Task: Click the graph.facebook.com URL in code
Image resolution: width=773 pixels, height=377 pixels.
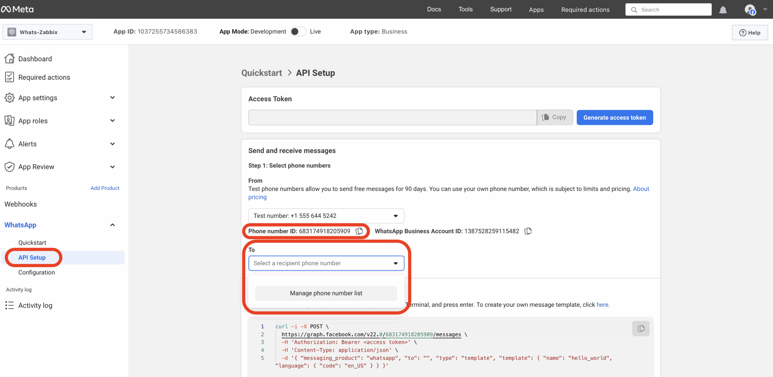Action: (371, 334)
